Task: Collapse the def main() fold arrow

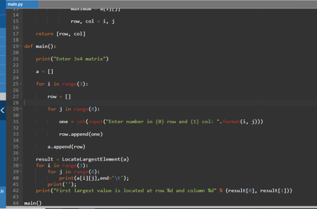Action: pos(20,46)
